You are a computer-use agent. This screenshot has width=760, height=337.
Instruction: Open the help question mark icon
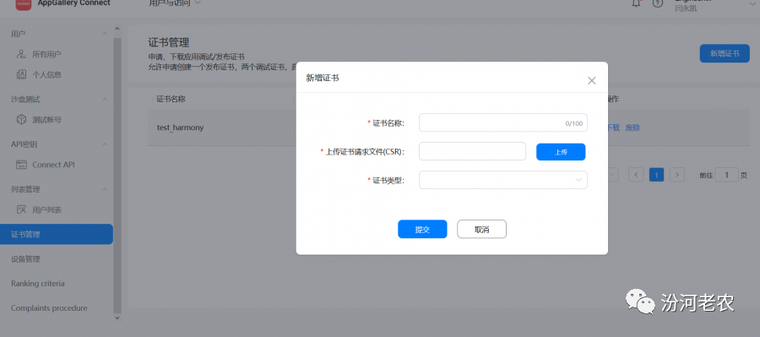[x=657, y=3]
